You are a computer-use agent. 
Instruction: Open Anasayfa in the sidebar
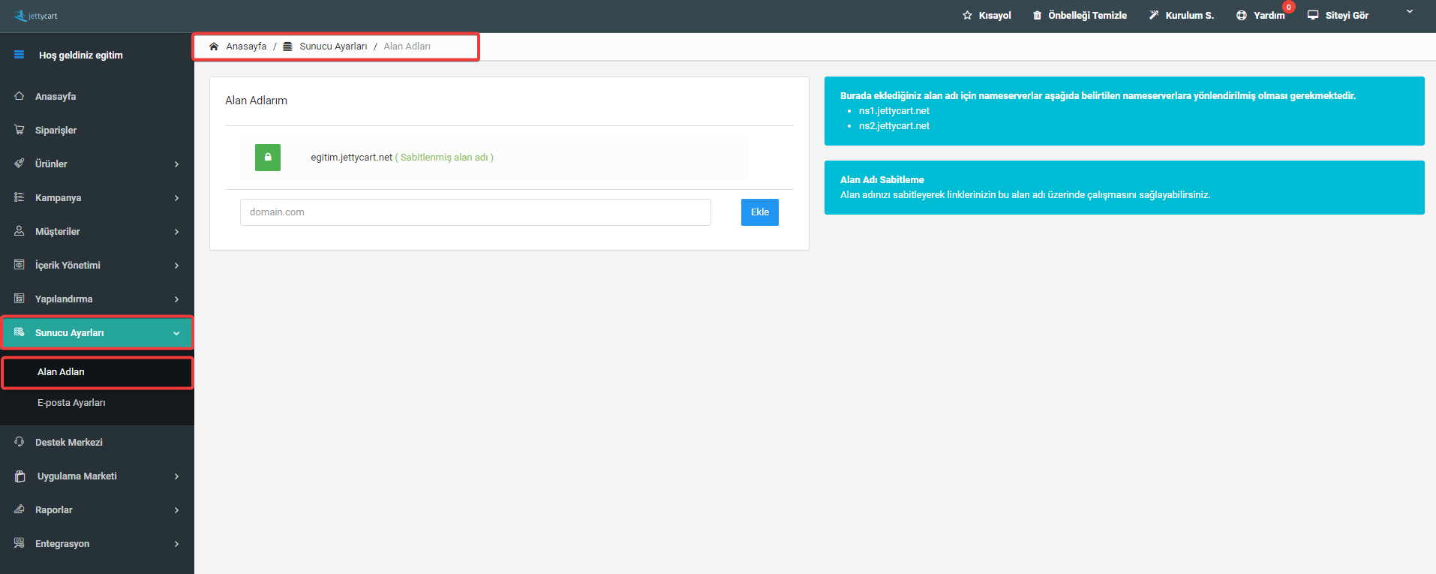click(56, 96)
